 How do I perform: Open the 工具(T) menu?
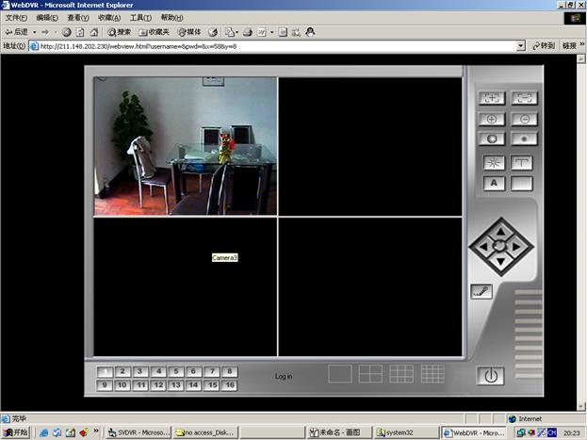coord(140,18)
